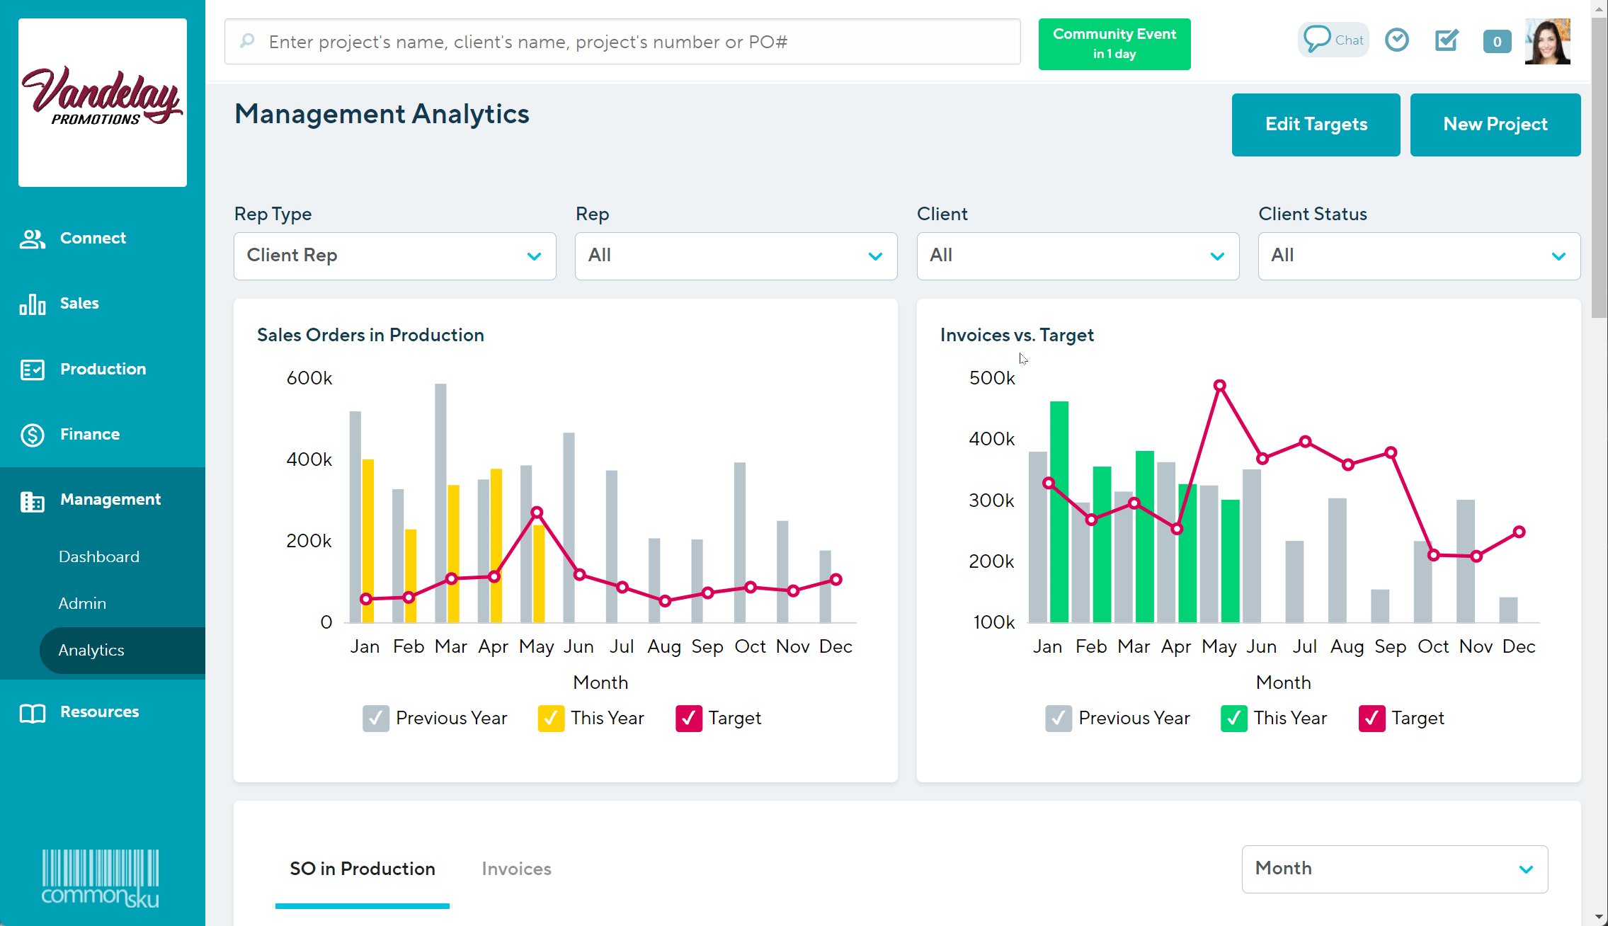Image resolution: width=1608 pixels, height=926 pixels.
Task: Open the clock checkmark reminders icon
Action: click(x=1396, y=40)
